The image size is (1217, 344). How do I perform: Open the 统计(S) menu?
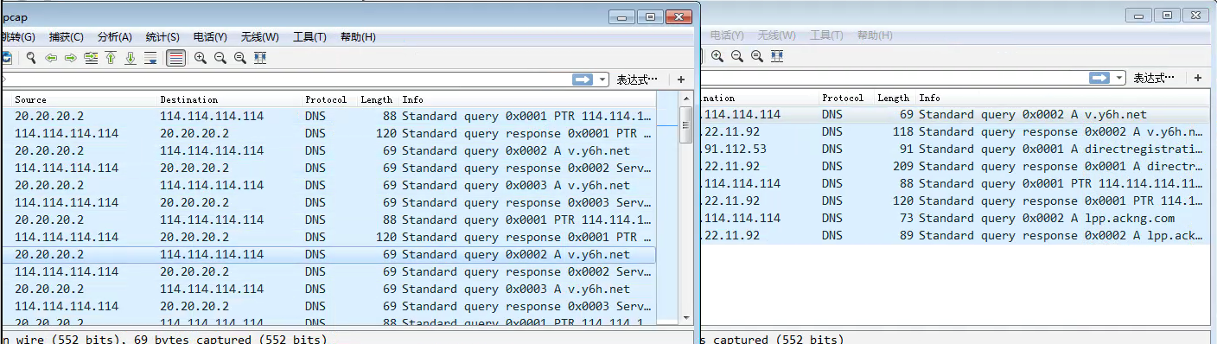coord(162,37)
